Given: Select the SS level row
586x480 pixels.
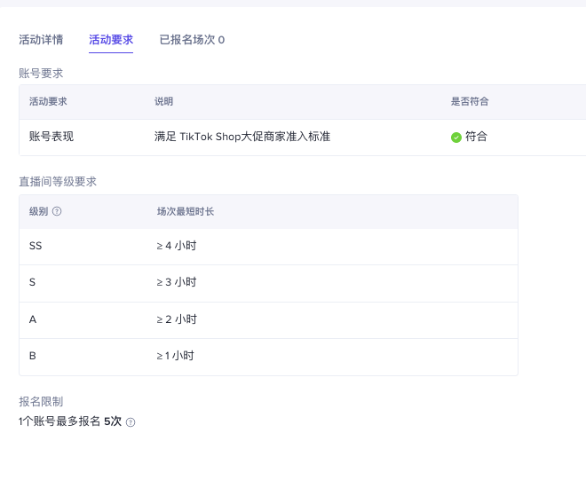Looking at the screenshot, I should [x=36, y=246].
